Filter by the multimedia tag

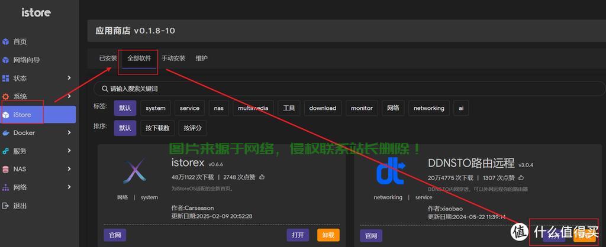253,108
